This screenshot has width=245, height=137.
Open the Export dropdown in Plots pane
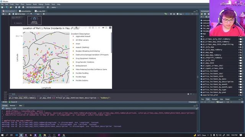pos(220,102)
